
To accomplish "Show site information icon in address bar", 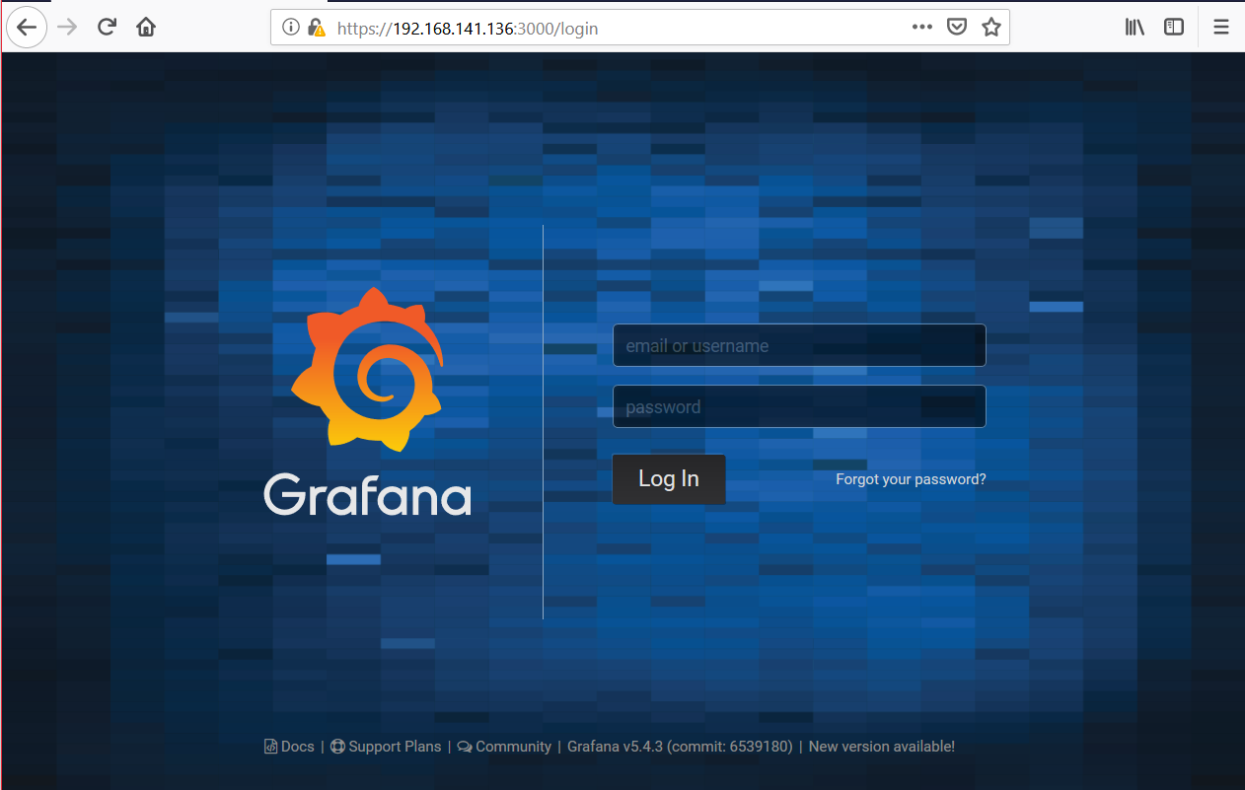I will (291, 28).
